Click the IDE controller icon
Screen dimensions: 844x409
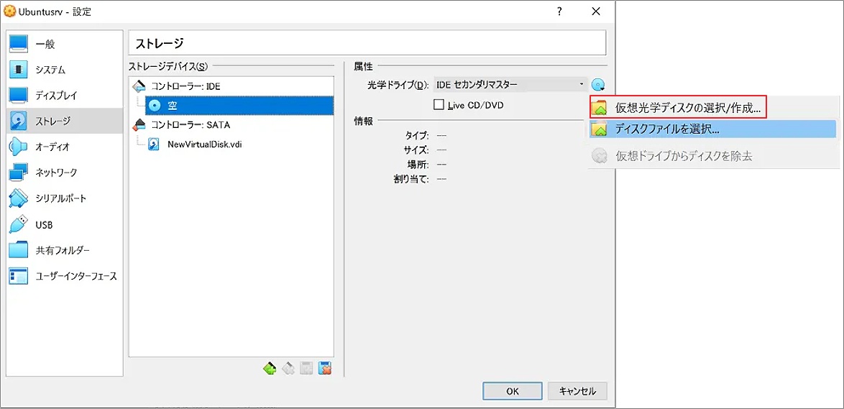point(139,86)
